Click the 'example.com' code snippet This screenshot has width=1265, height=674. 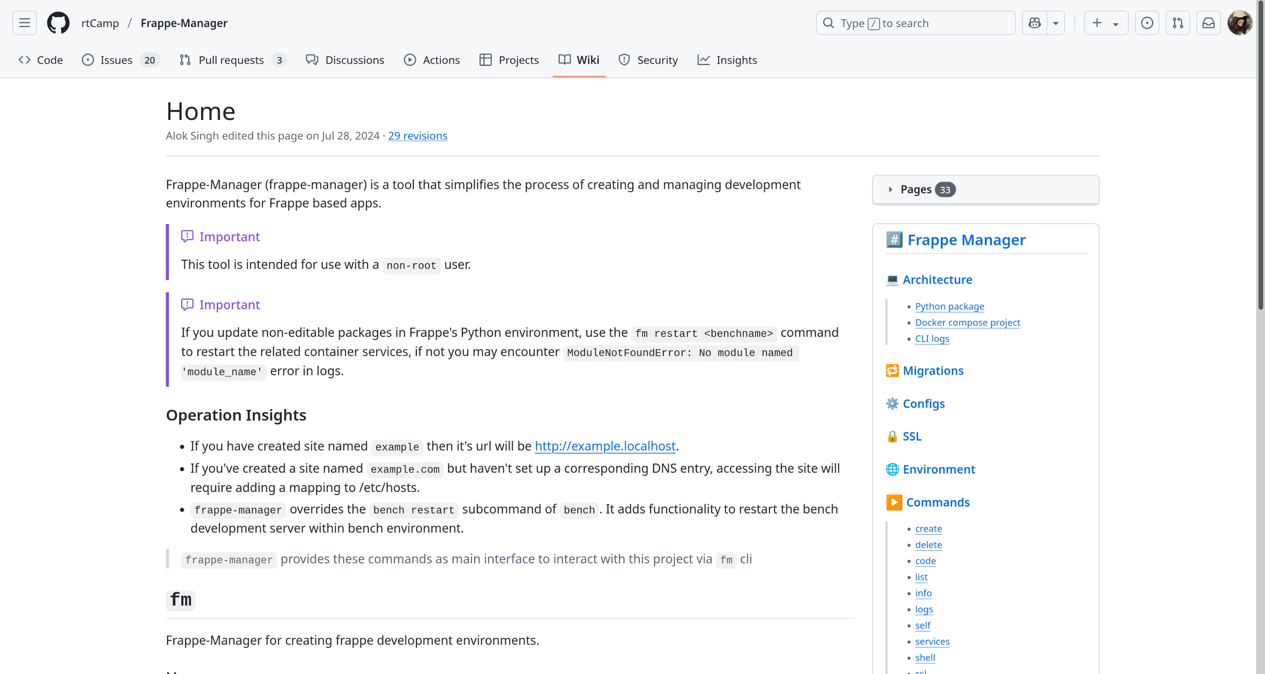405,469
